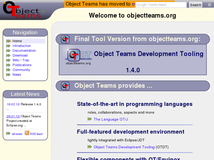Click the arrow icon beside Home

coord(9,41)
